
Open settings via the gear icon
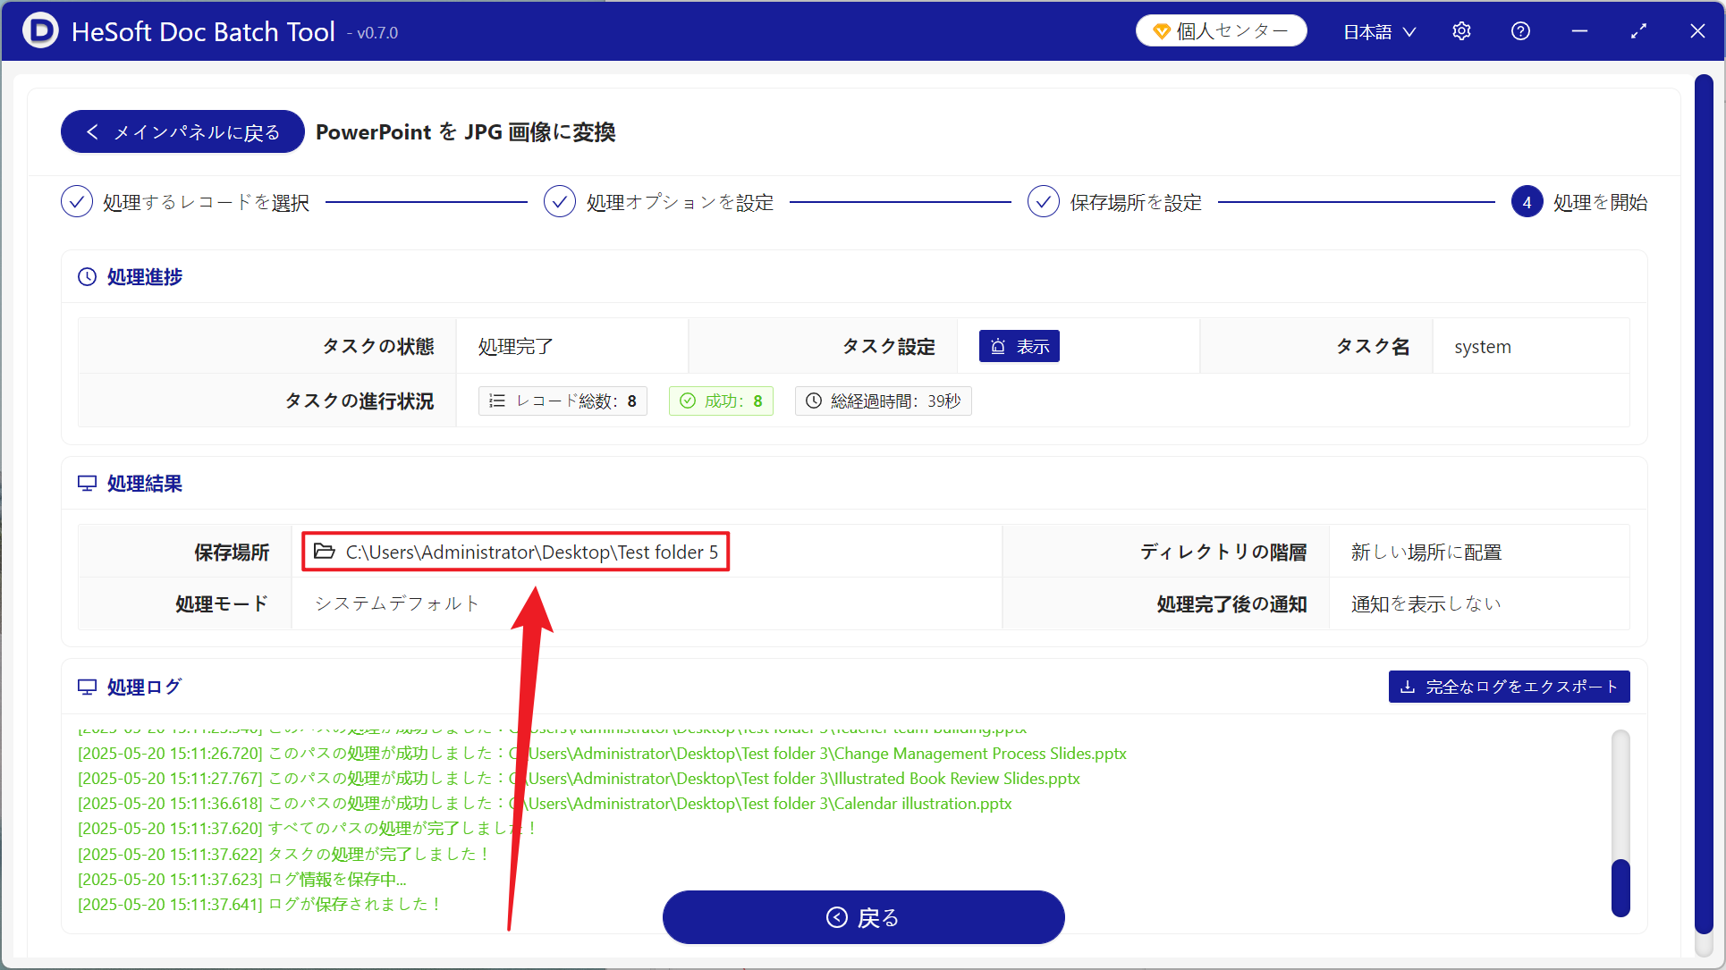[x=1461, y=31]
